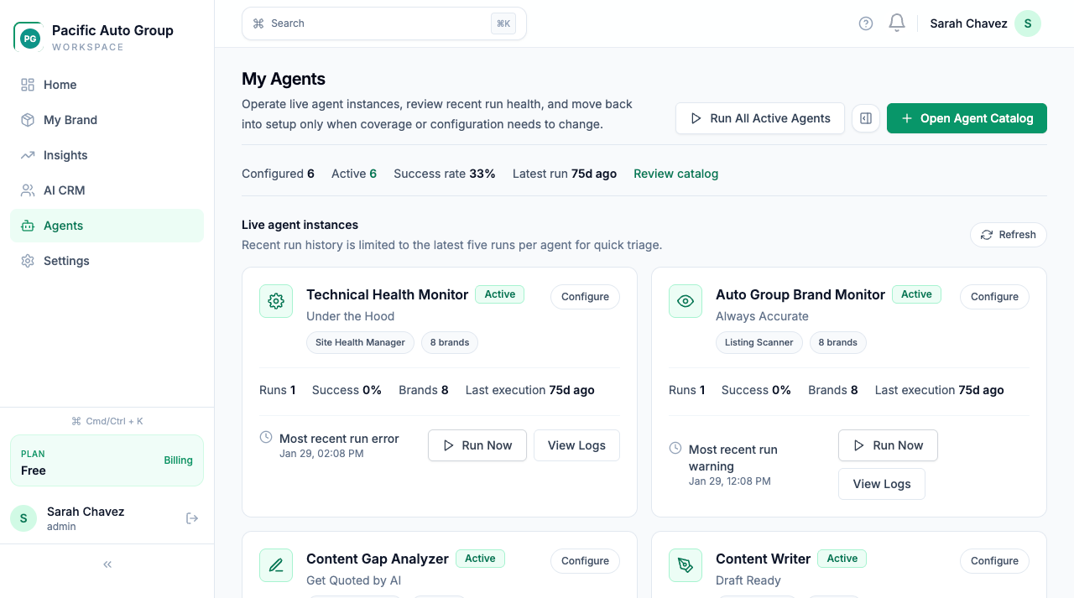Click the ⌘K shortcut badge in search
This screenshot has height=598, width=1074.
(503, 23)
